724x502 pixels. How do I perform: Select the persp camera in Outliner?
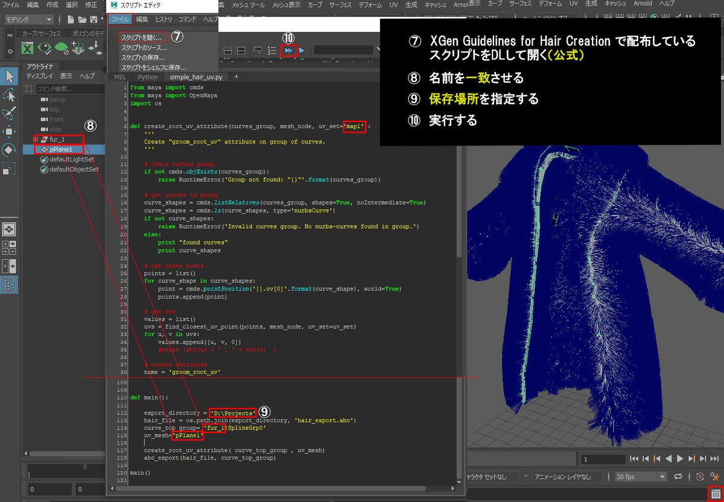point(58,100)
